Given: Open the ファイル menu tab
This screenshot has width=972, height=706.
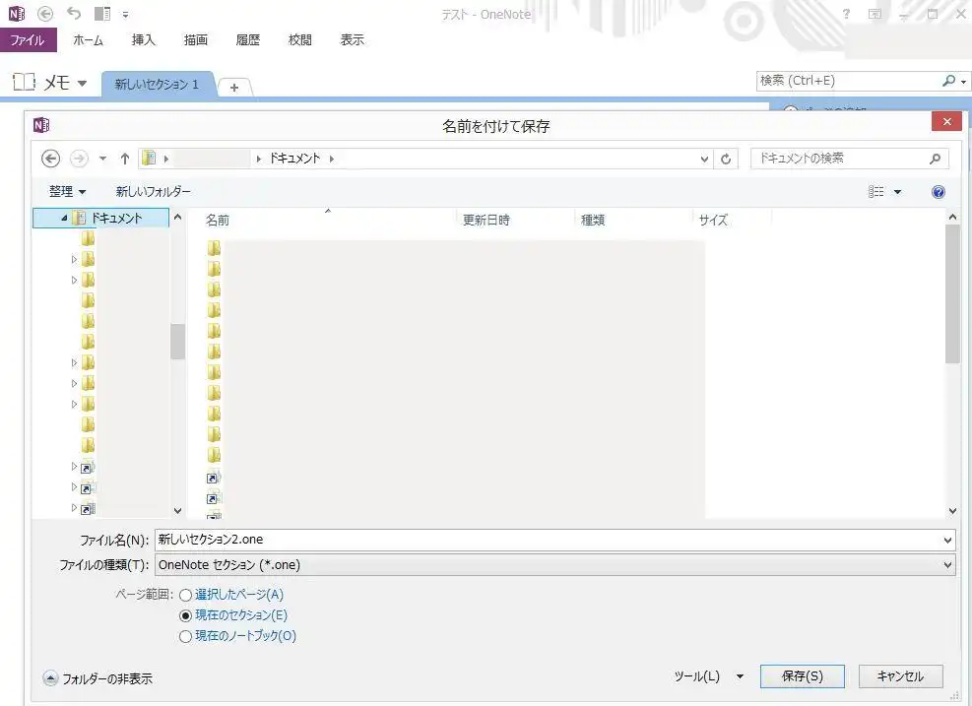Looking at the screenshot, I should (28, 40).
